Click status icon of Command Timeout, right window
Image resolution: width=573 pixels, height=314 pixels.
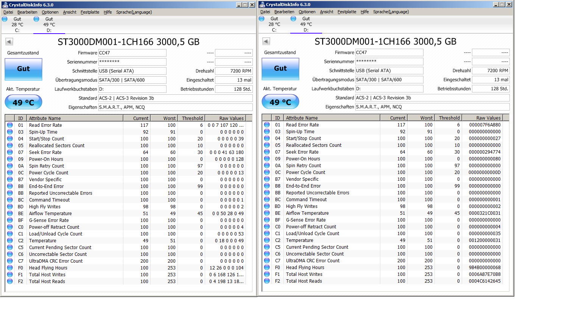(267, 199)
